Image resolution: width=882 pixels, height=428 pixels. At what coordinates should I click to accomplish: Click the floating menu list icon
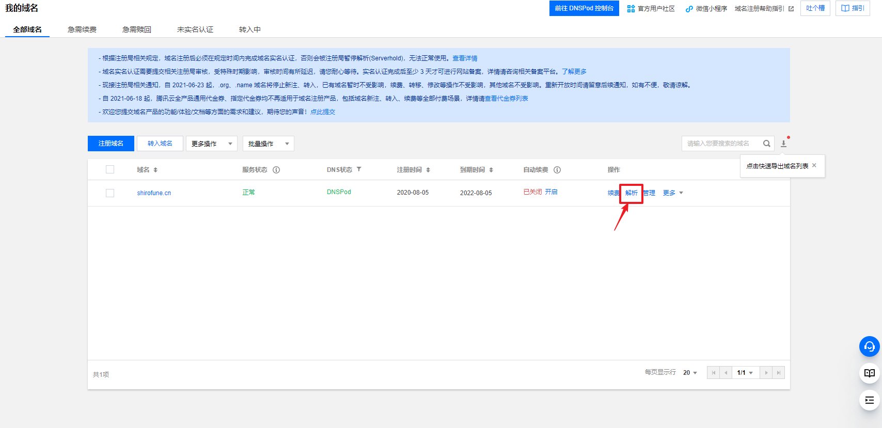tap(869, 400)
